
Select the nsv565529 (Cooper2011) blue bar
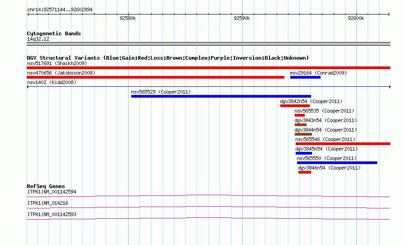pyautogui.click(x=221, y=96)
